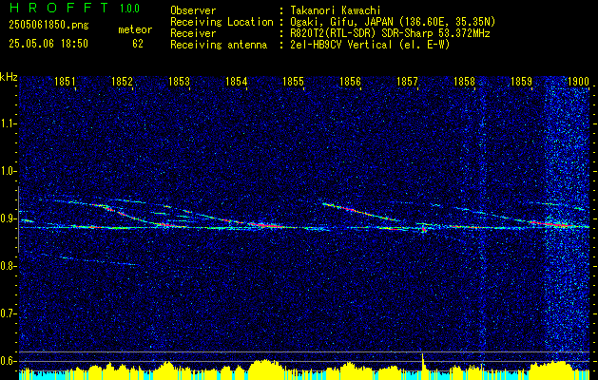This screenshot has width=598, height=380.
Task: Click the 1857 time marker
Action: click(407, 81)
